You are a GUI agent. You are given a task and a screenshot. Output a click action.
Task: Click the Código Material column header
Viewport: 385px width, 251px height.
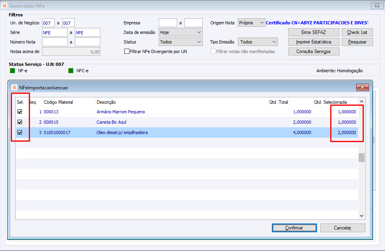tap(58, 102)
